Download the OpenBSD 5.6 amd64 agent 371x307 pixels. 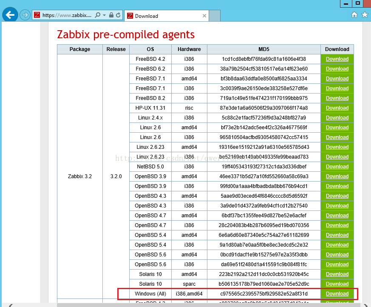click(337, 255)
